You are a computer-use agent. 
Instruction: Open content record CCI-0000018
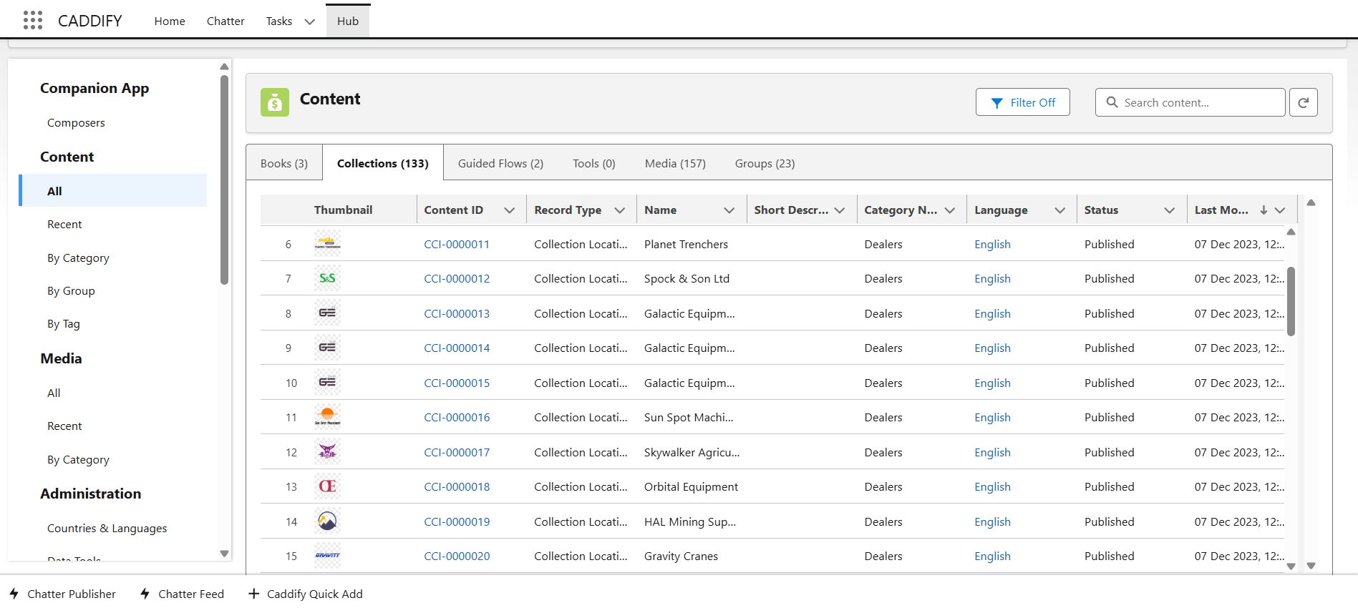point(457,487)
